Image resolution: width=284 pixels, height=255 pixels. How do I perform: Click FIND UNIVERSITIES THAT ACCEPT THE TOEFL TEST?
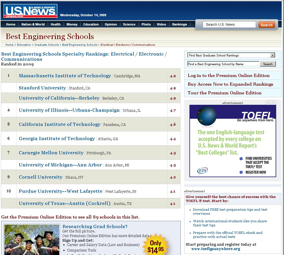pos(259,163)
